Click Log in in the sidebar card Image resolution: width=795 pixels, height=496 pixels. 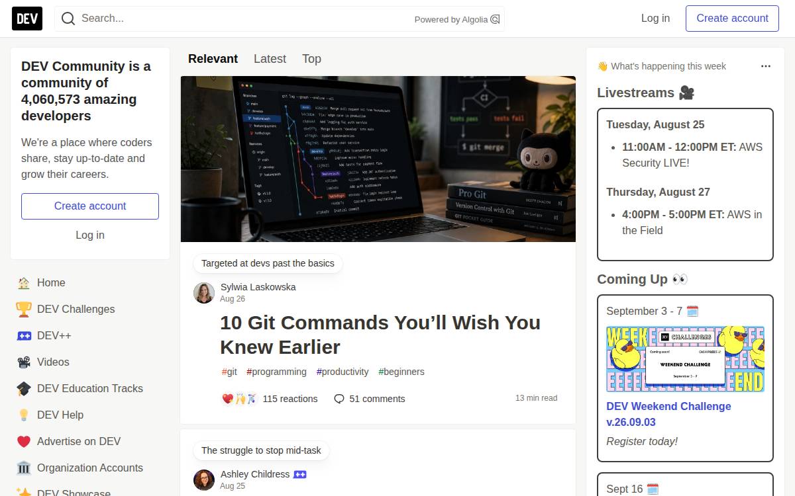[x=90, y=235]
